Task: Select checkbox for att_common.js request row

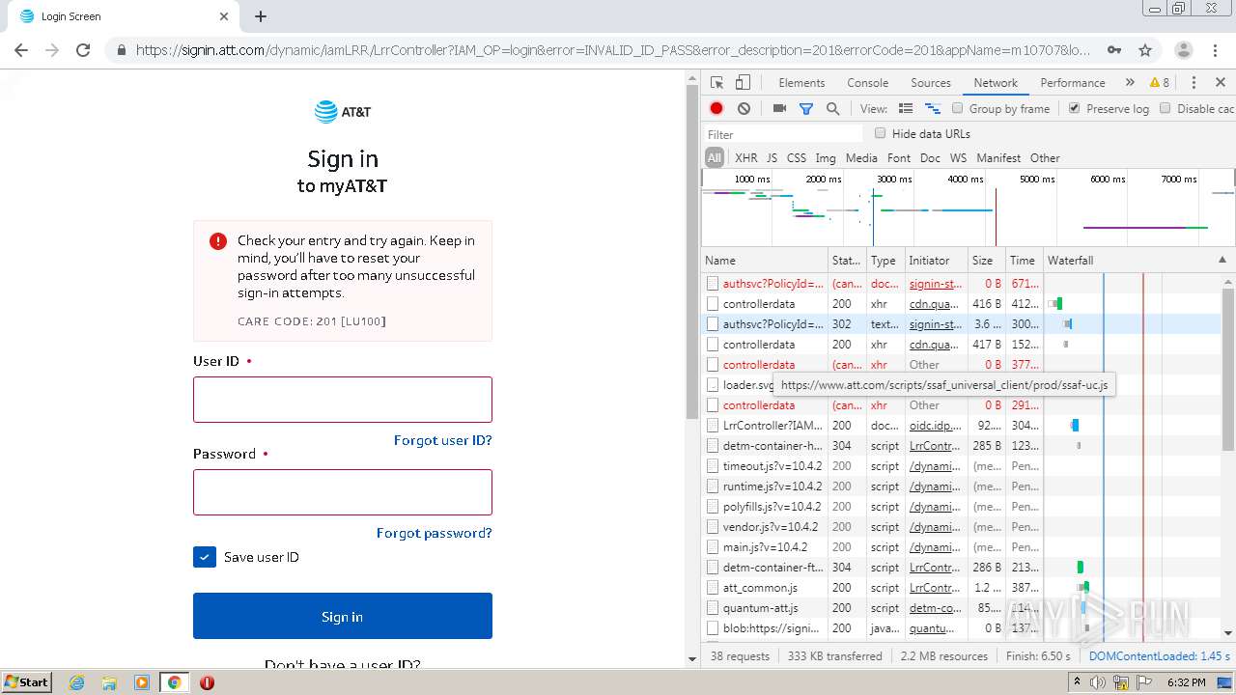Action: [712, 588]
